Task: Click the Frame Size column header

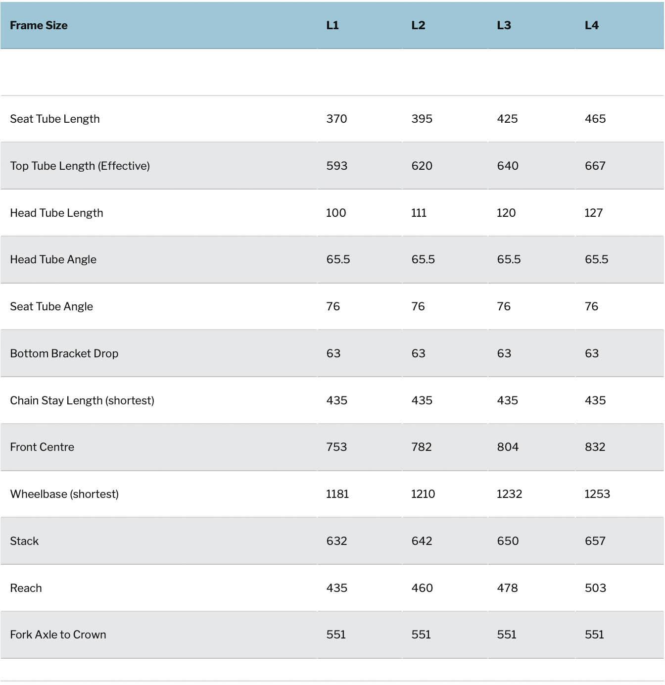Action: pyautogui.click(x=39, y=25)
